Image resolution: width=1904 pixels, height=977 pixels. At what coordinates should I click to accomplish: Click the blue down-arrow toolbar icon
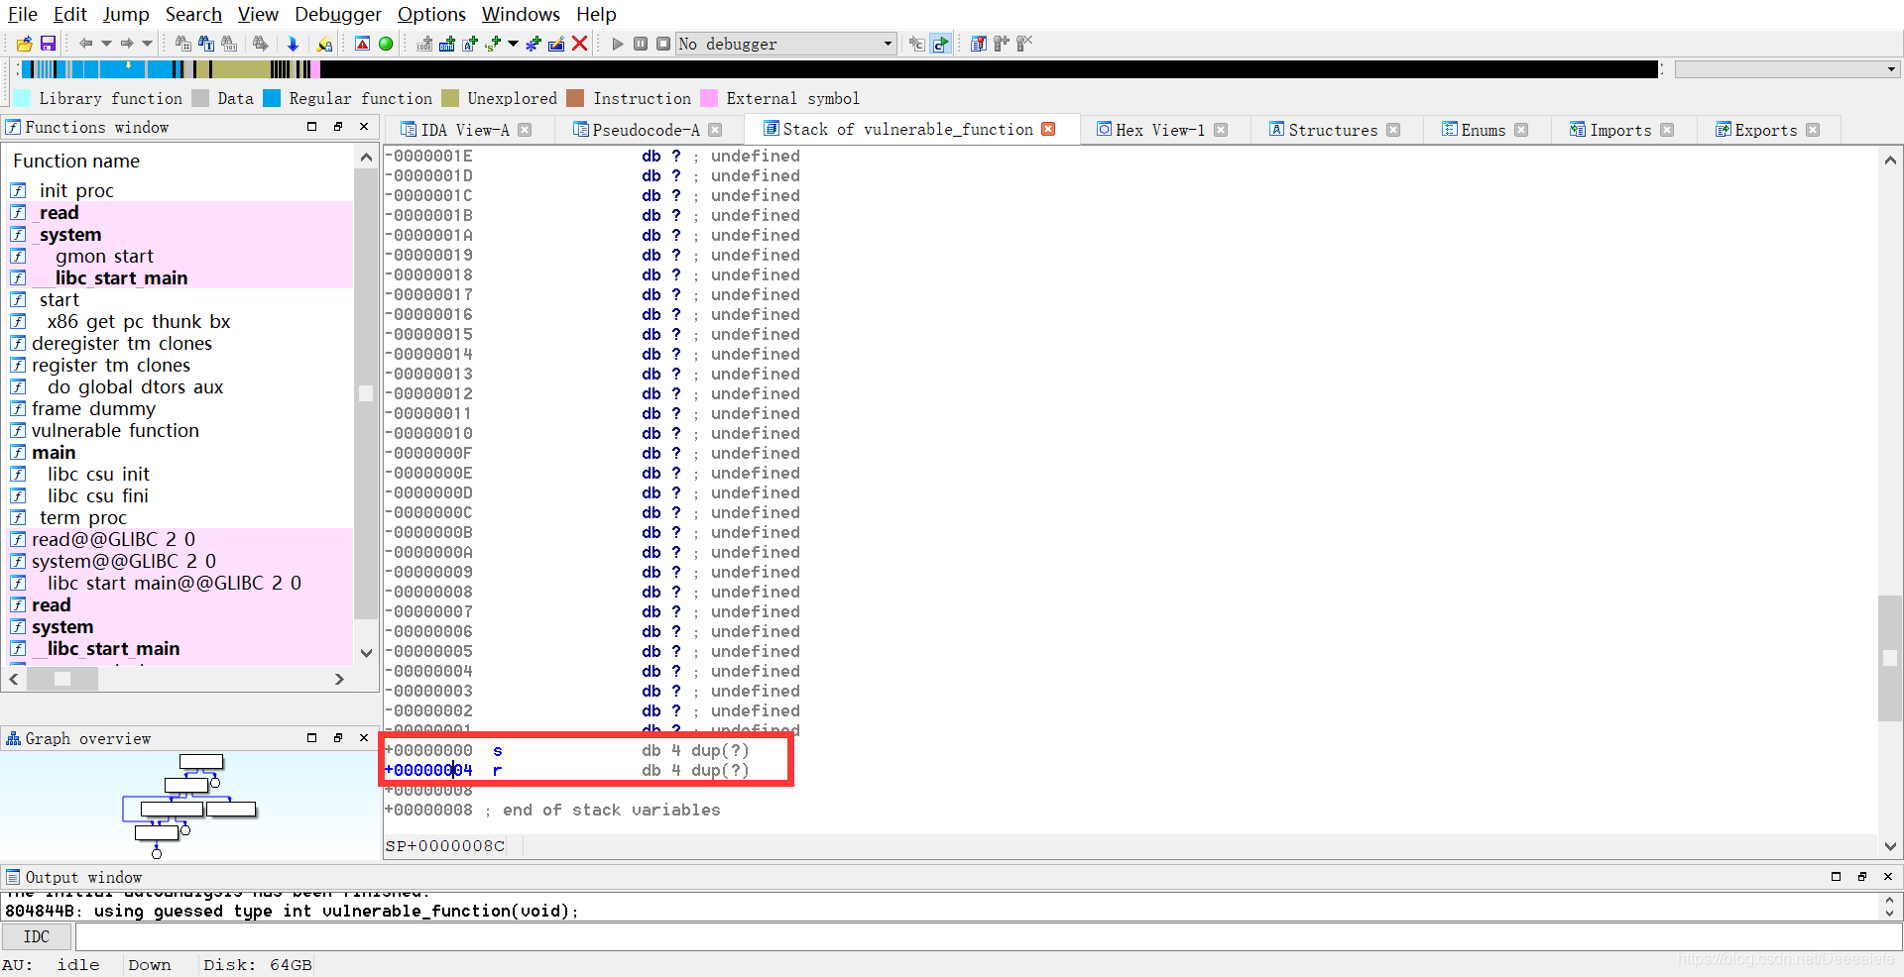coord(293,44)
